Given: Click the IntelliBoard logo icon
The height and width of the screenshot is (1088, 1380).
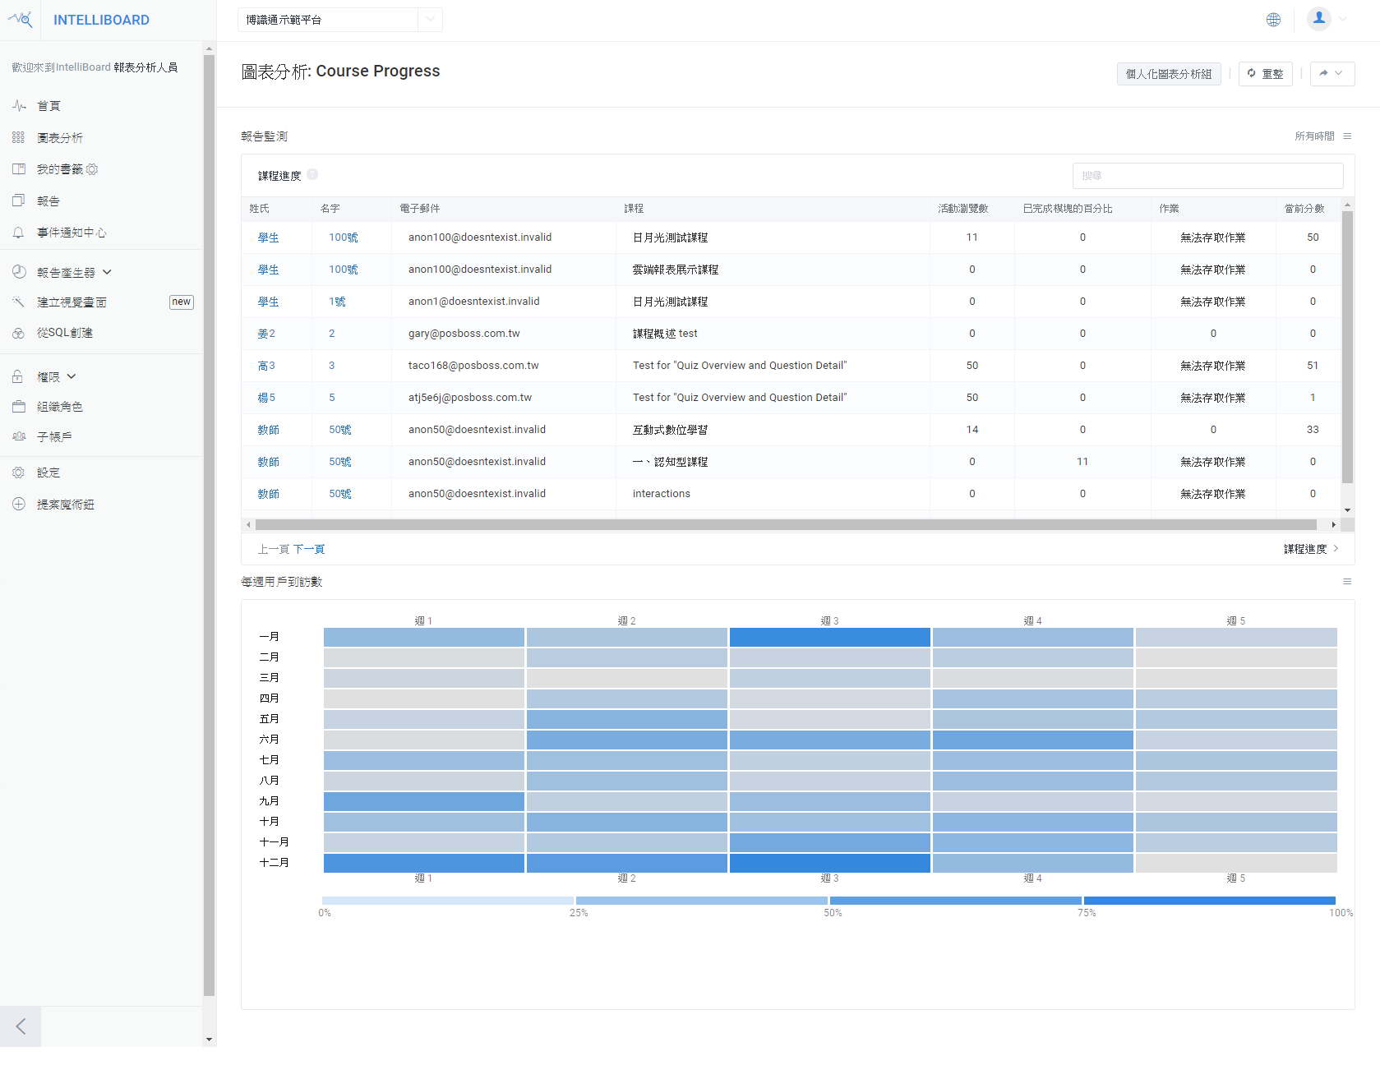Looking at the screenshot, I should point(21,20).
